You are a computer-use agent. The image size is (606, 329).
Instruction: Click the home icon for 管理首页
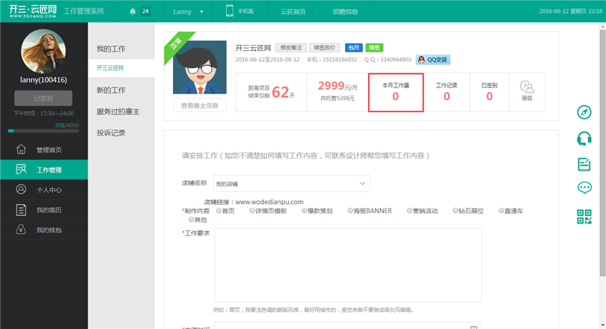(21, 149)
